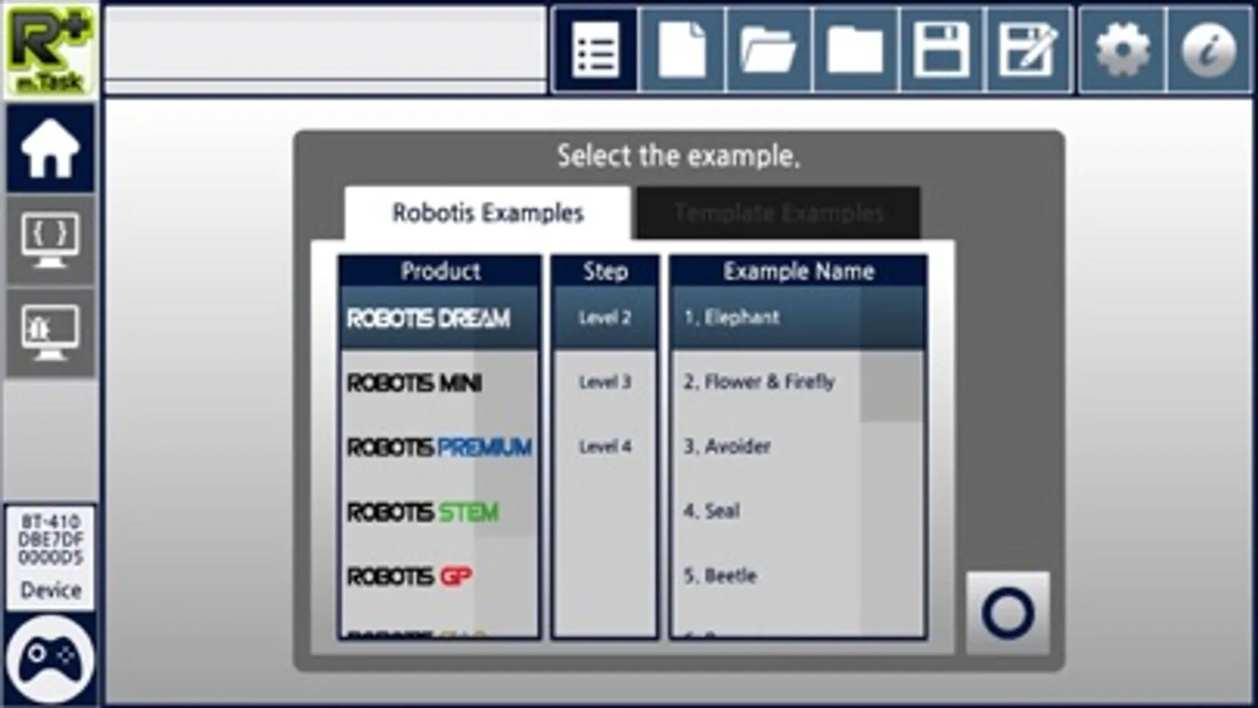The width and height of the screenshot is (1258, 708).
Task: Select the 1. Elephant example
Action: [x=798, y=318]
